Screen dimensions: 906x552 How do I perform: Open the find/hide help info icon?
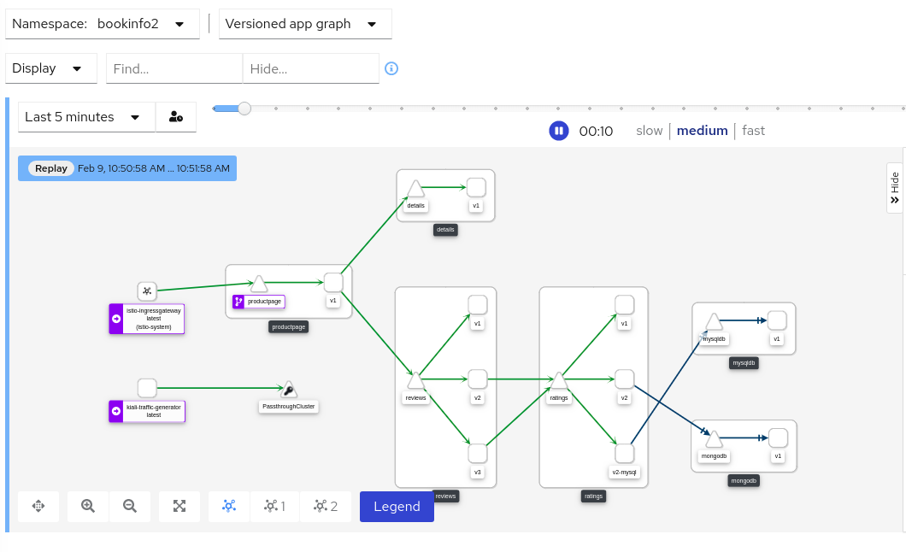tap(391, 68)
